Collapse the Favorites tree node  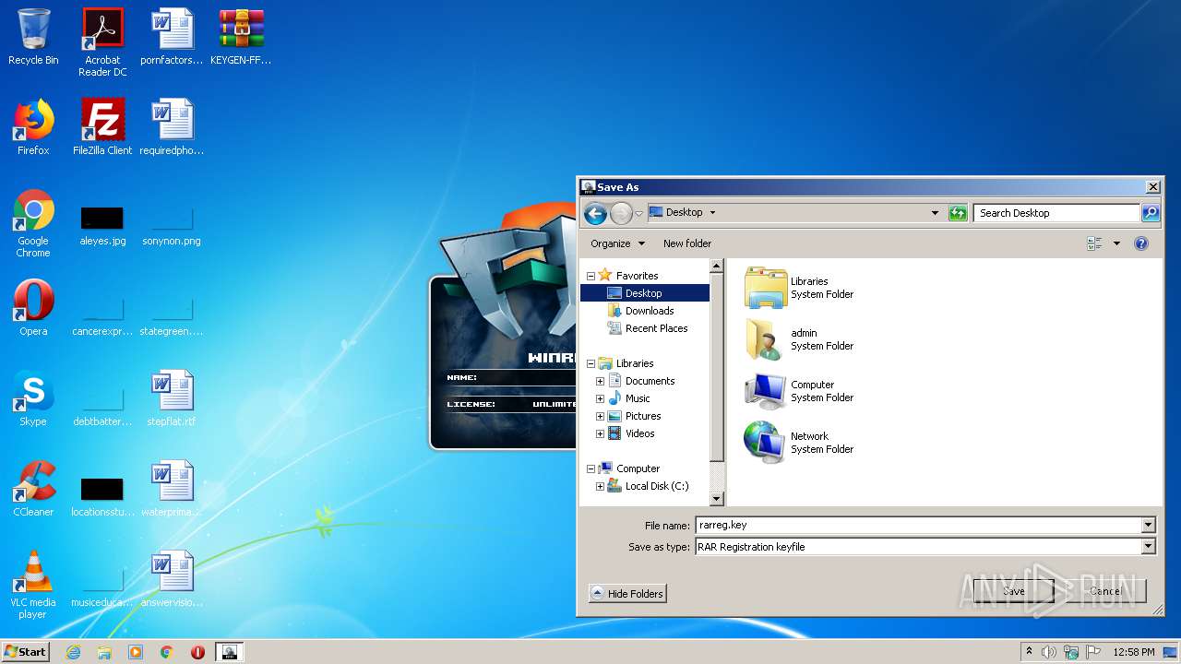coord(590,276)
